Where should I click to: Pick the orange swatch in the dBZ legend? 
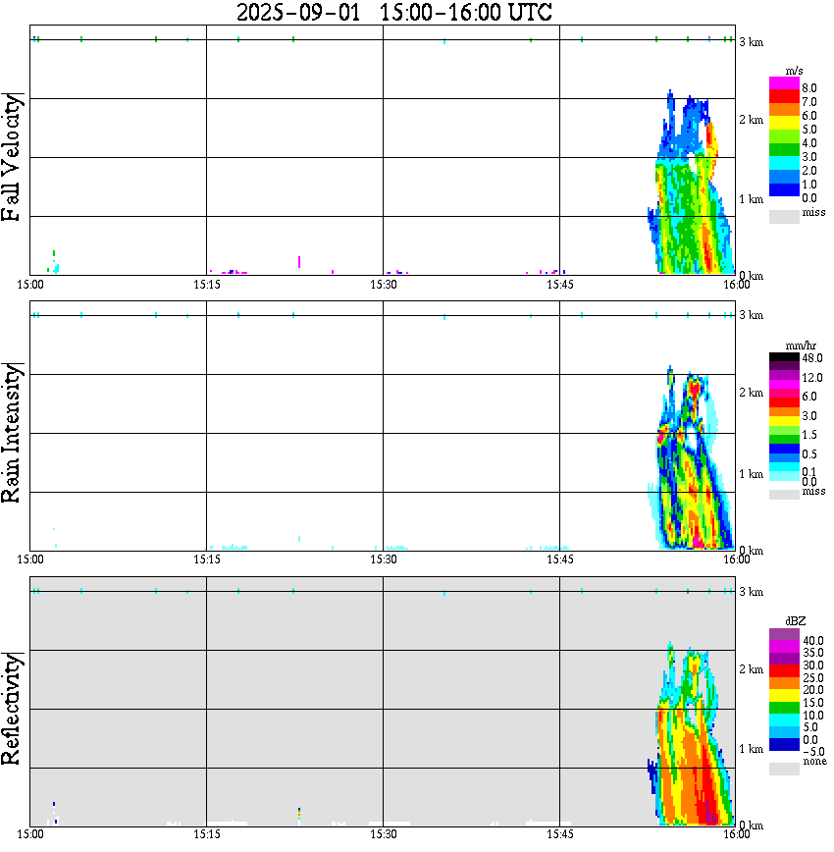[784, 682]
